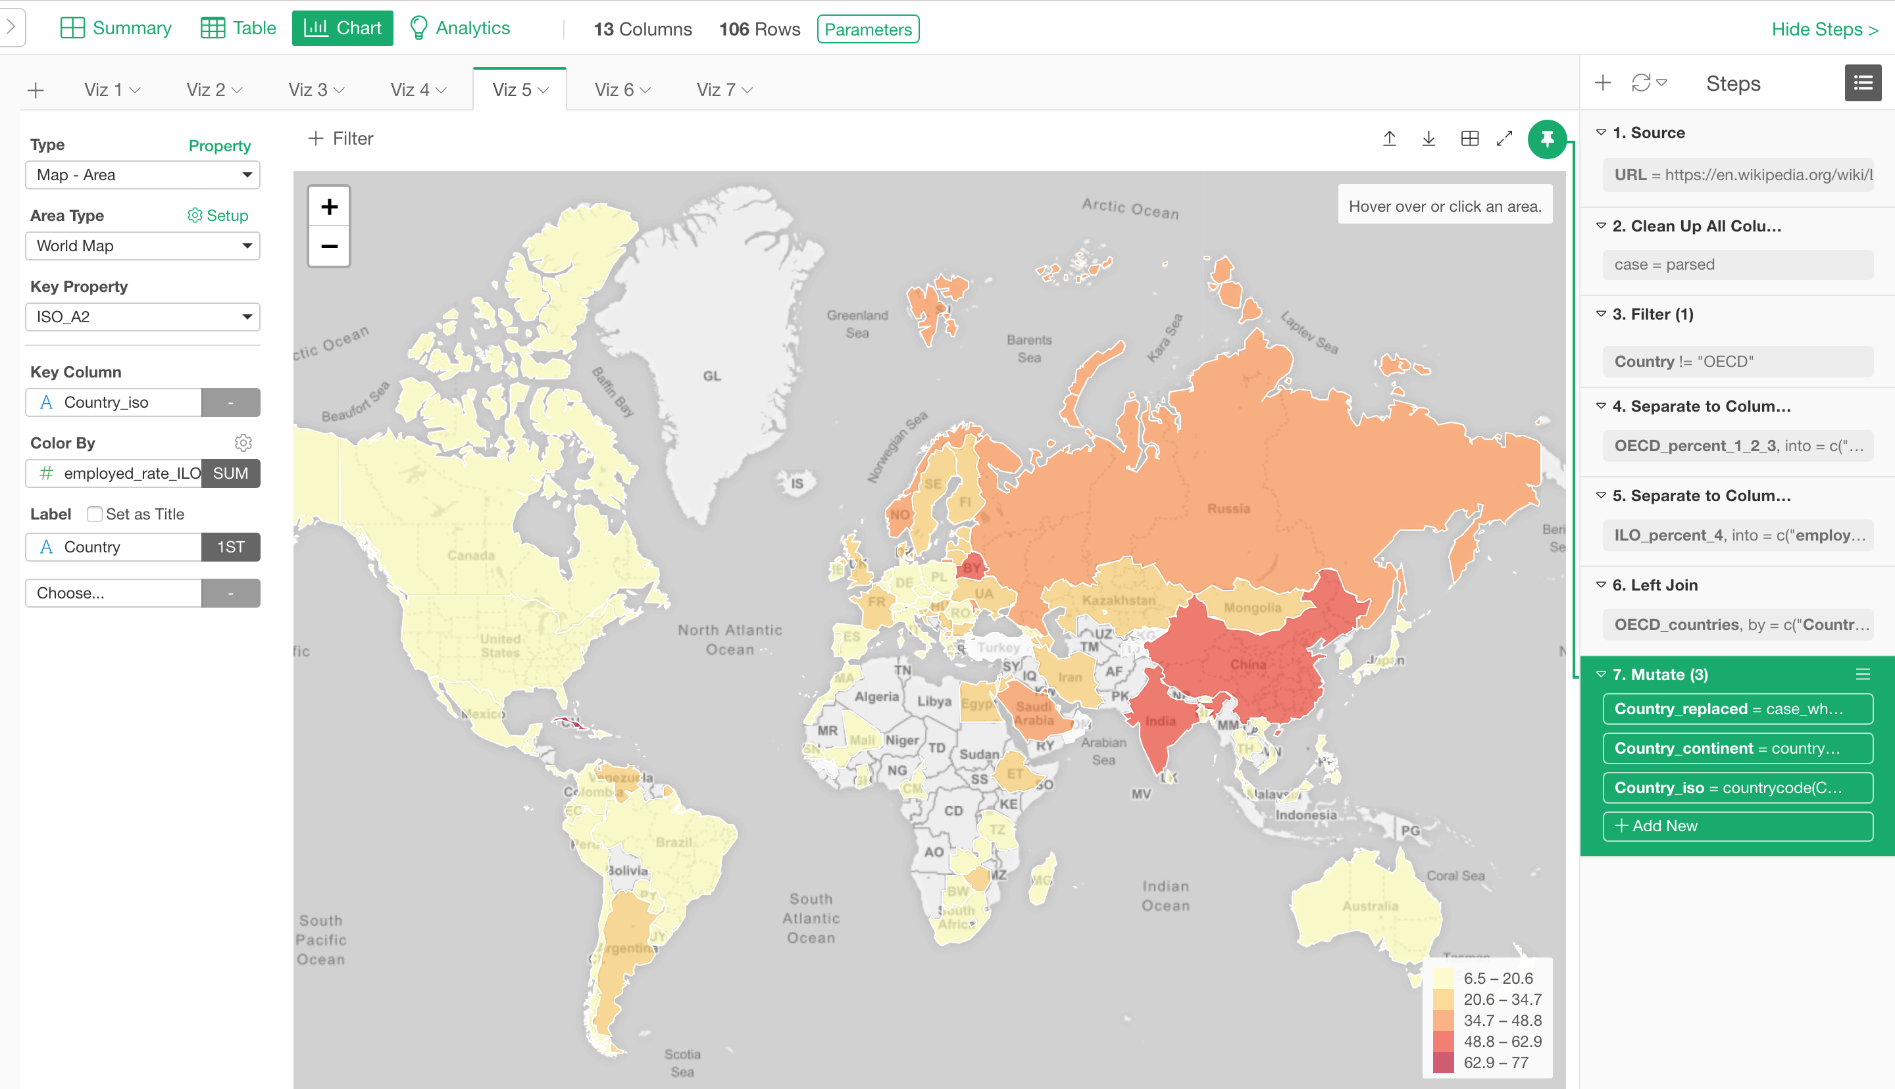Click the green pin chart icon
Viewport: 1895px width, 1089px height.
tap(1546, 139)
